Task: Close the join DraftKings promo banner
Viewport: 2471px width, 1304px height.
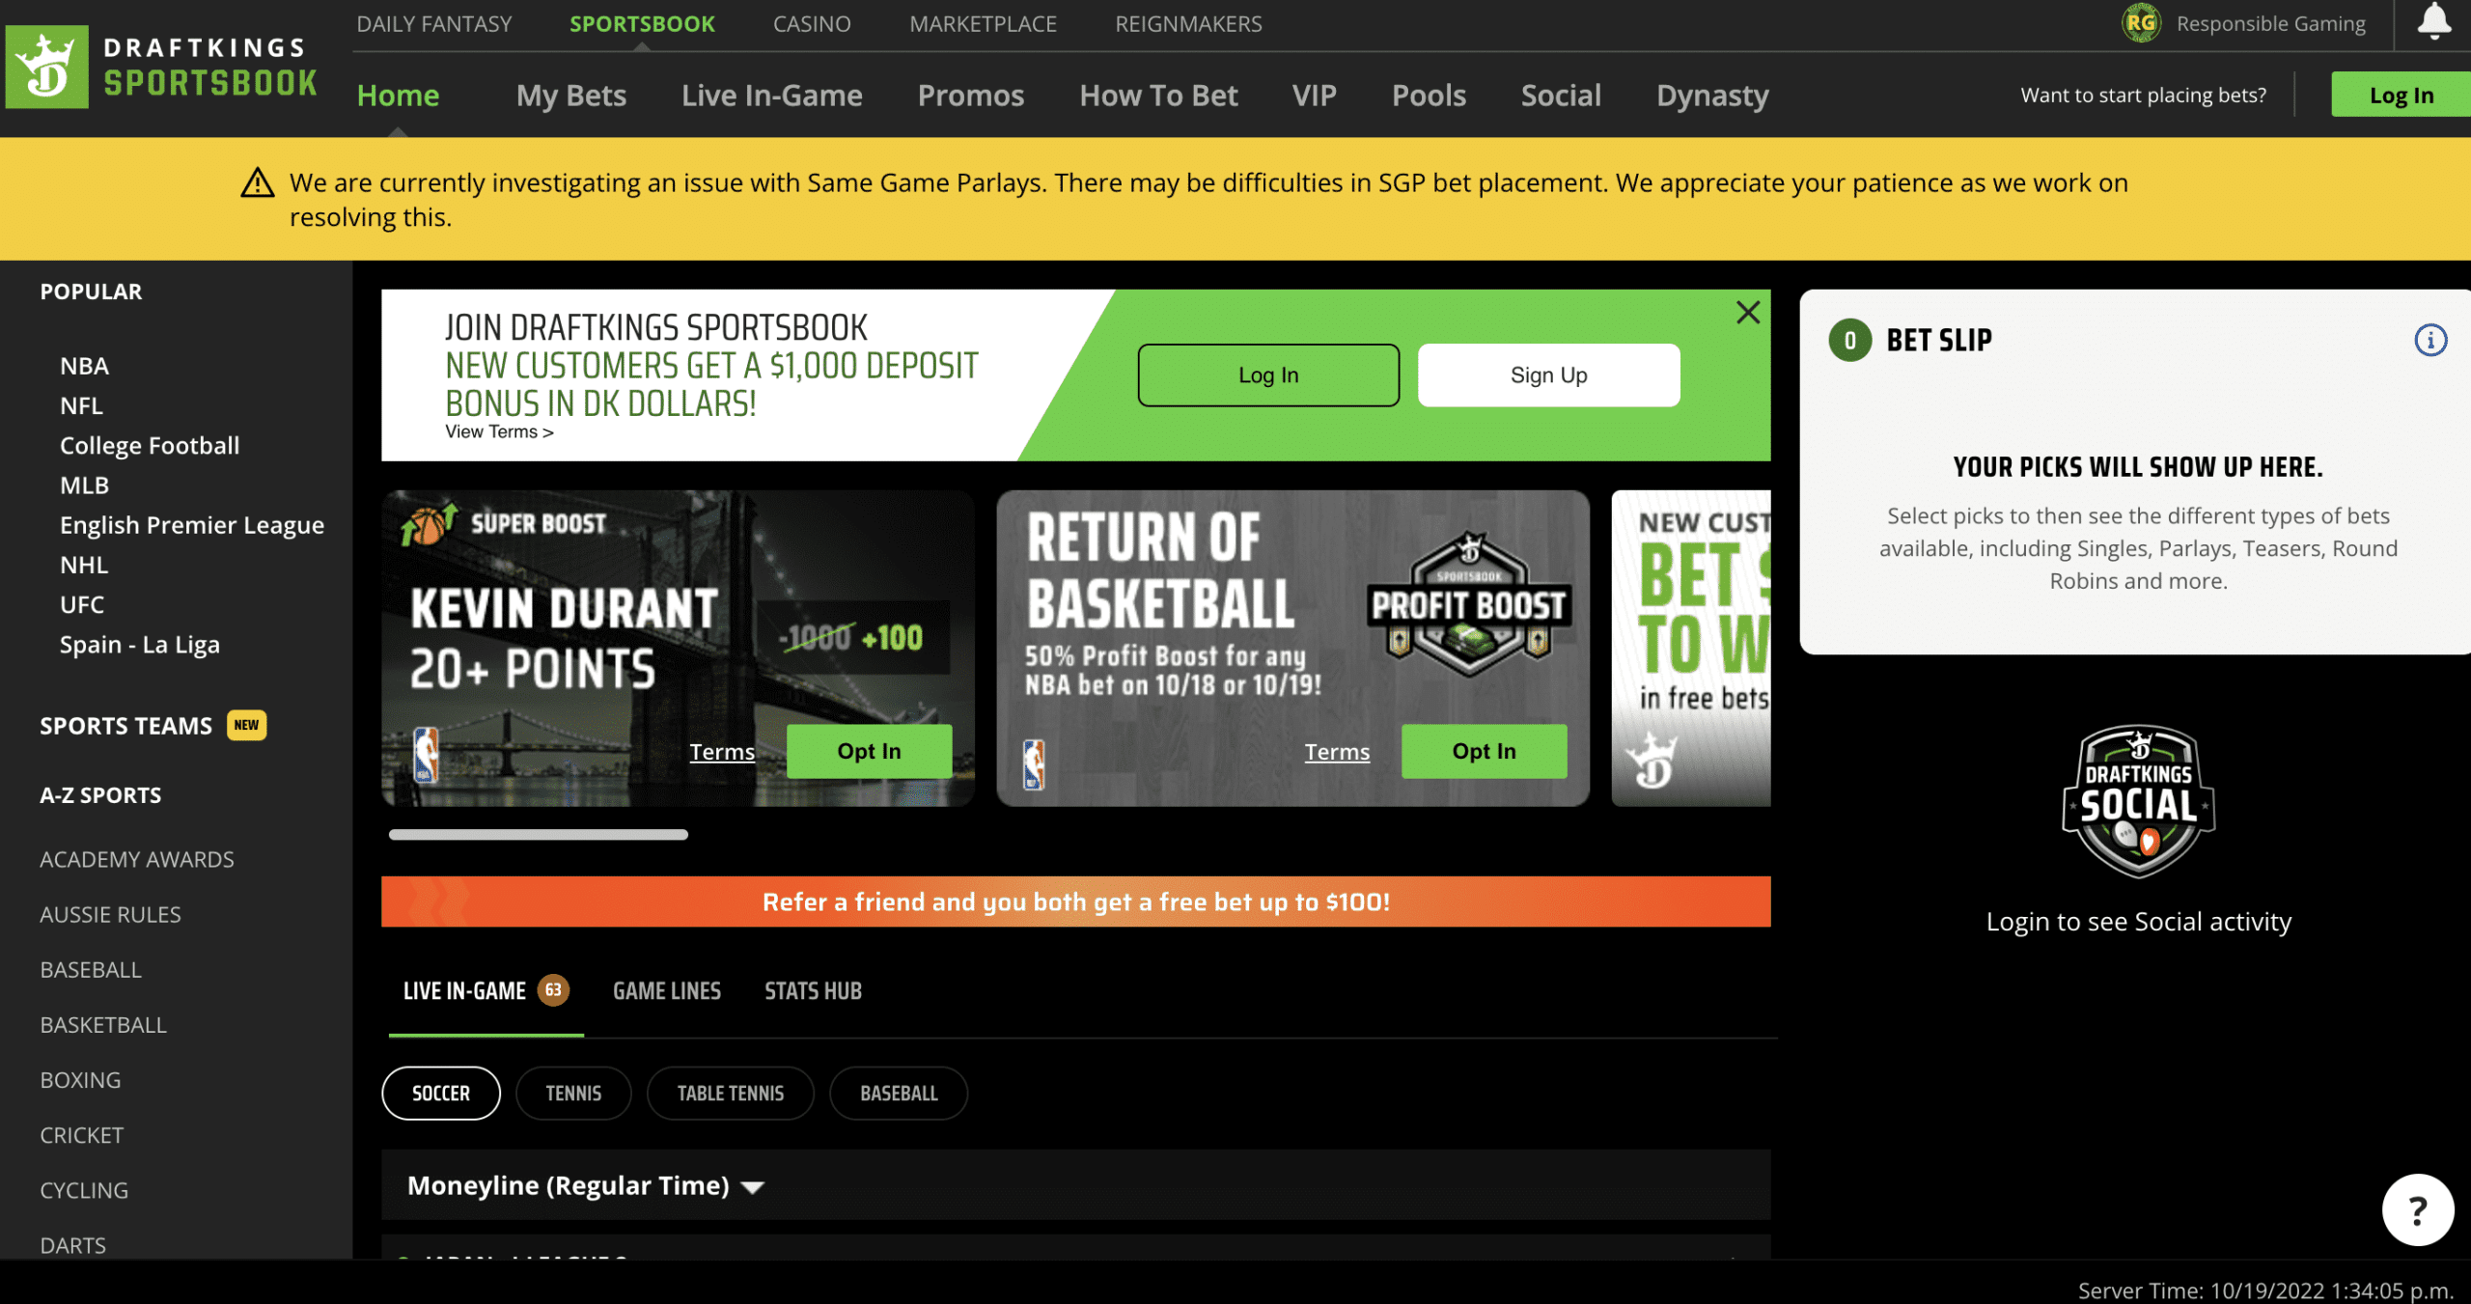Action: tap(1747, 313)
